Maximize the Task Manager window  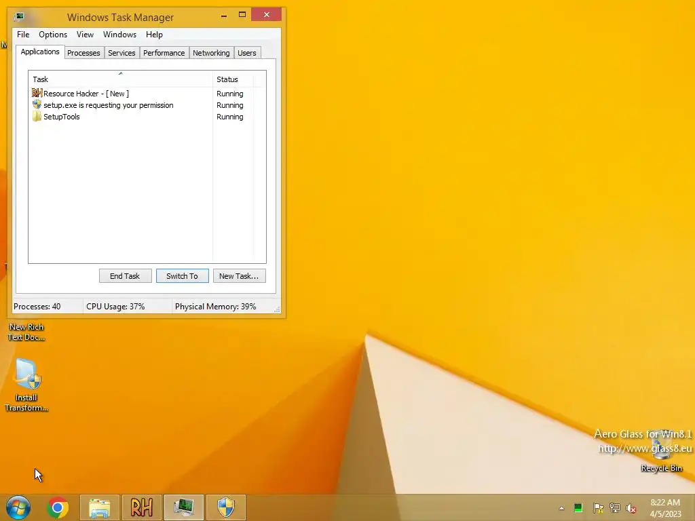(x=242, y=15)
